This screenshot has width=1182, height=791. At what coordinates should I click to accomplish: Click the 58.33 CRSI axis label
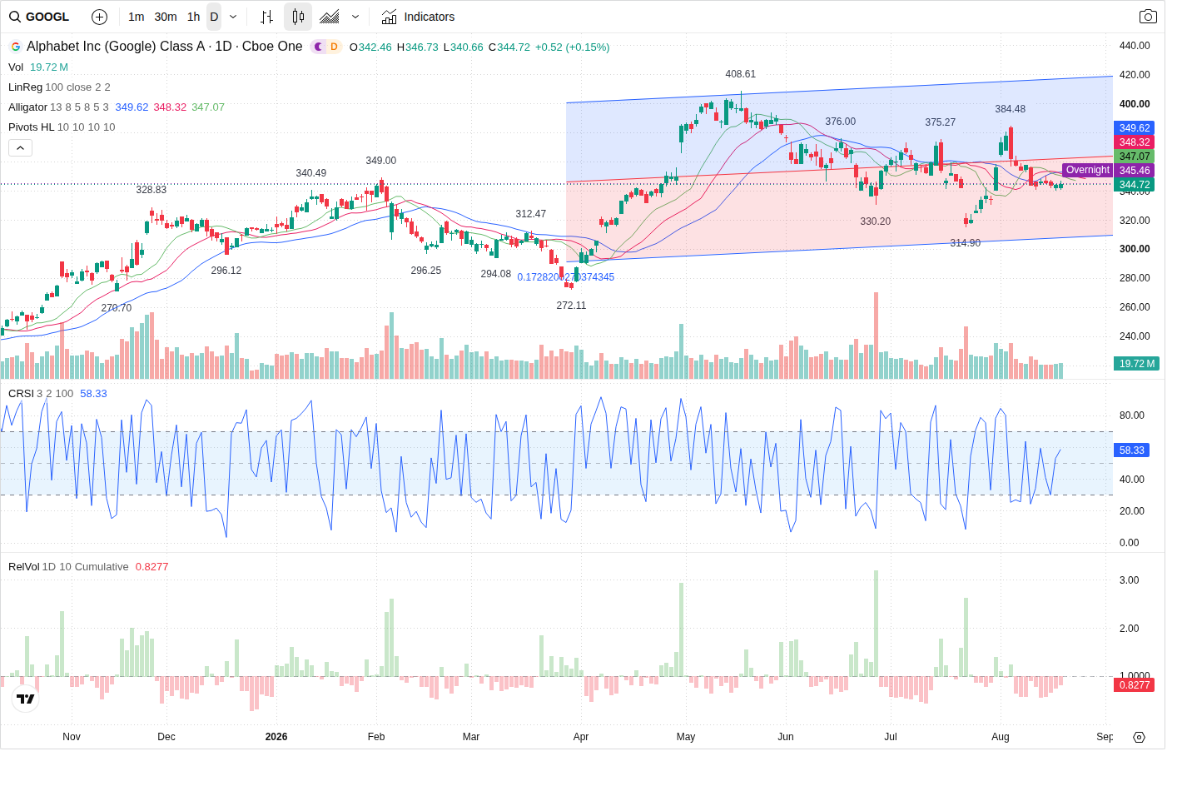[x=1131, y=450]
